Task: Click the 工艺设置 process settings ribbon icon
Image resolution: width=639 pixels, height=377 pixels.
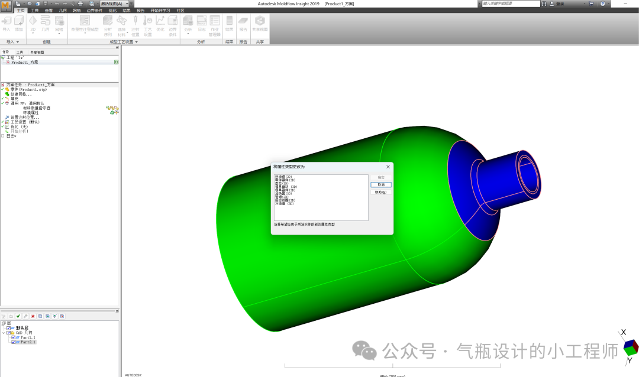Action: click(x=148, y=21)
